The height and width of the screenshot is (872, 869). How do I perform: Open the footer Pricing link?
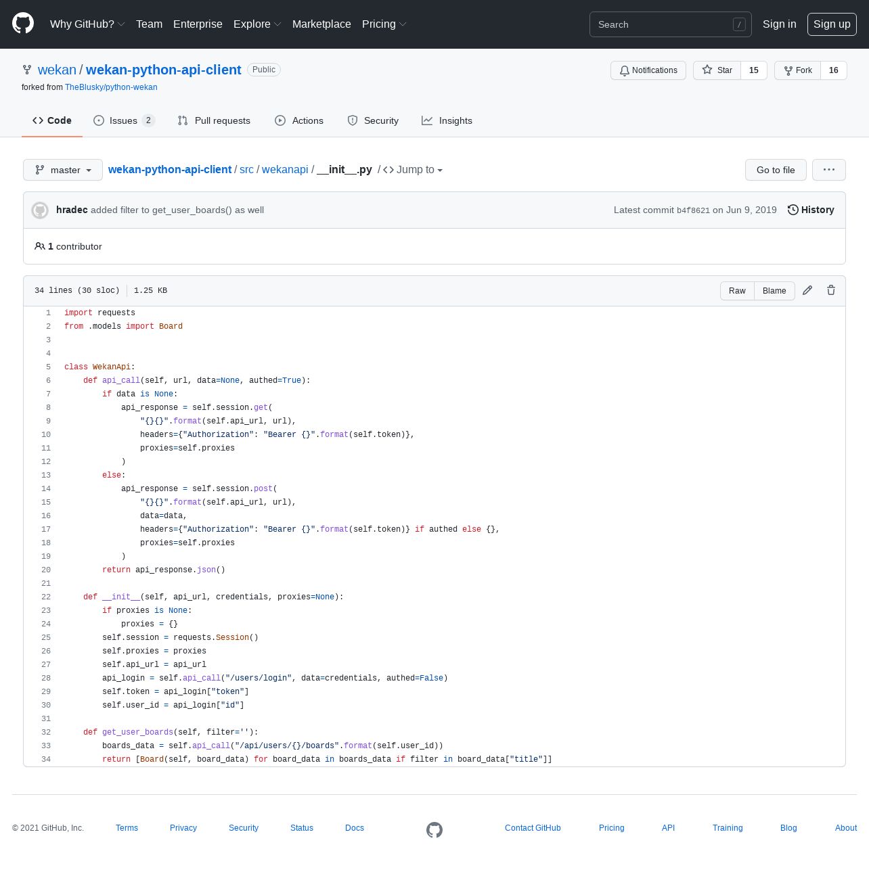pyautogui.click(x=612, y=828)
